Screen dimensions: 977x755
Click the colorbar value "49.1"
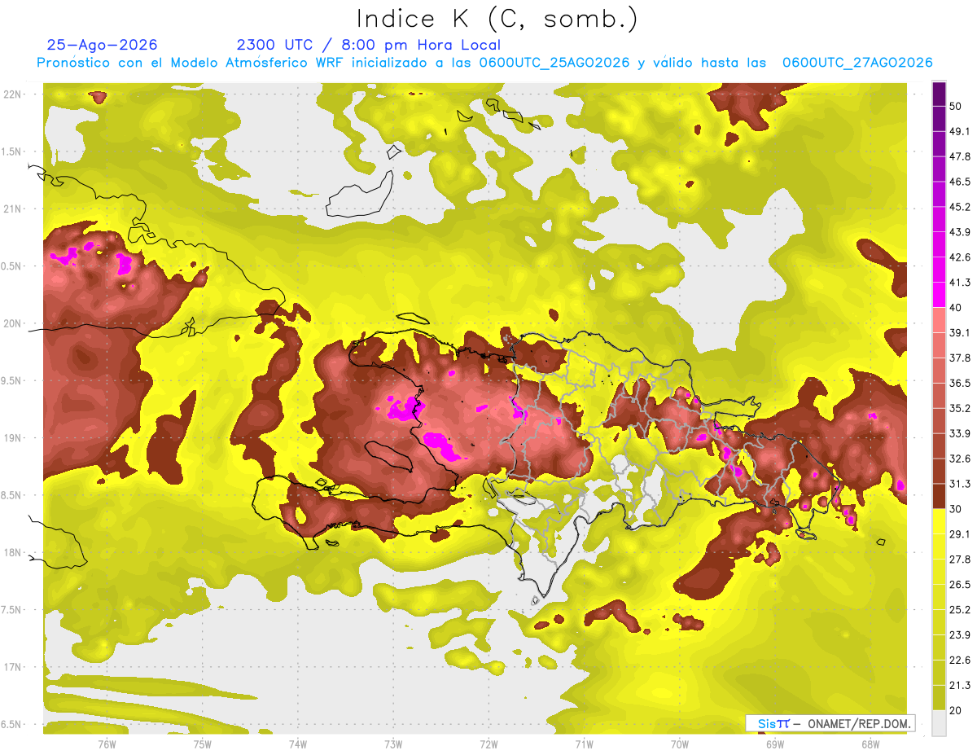tap(960, 131)
